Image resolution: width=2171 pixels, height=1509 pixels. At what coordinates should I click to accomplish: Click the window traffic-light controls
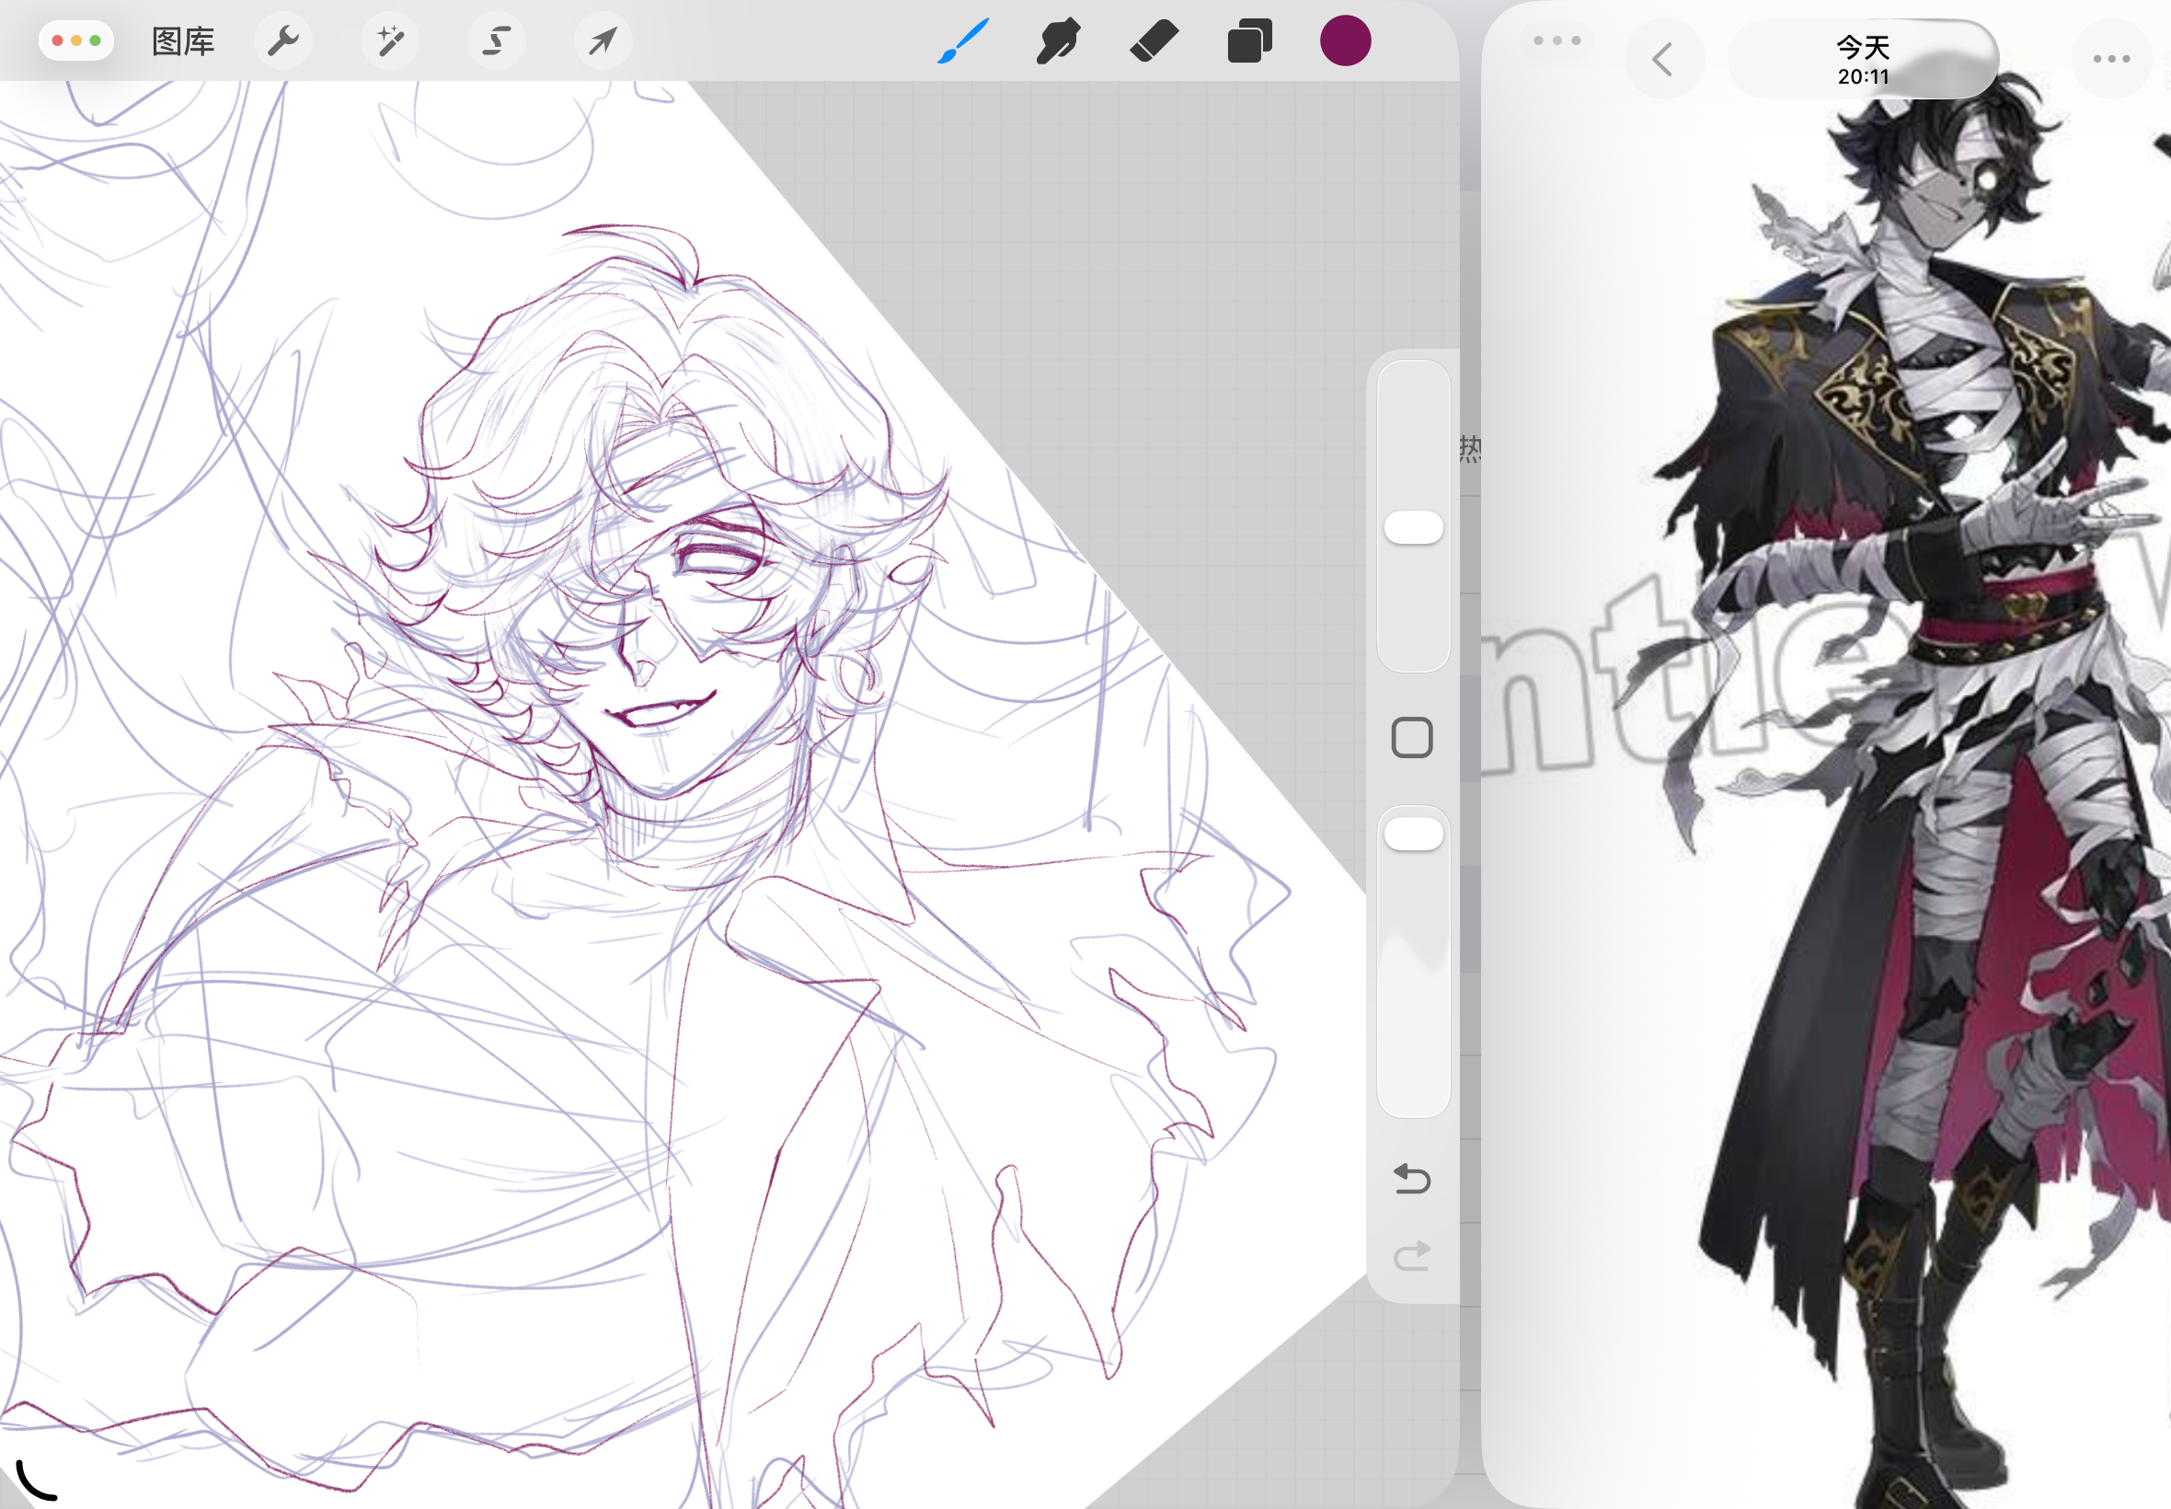click(76, 40)
